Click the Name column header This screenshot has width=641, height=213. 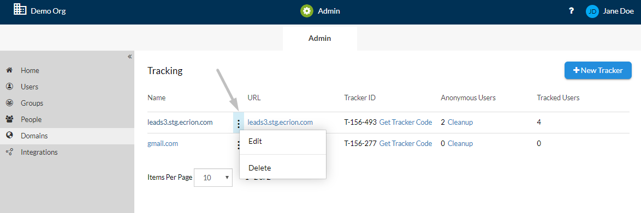pos(157,98)
